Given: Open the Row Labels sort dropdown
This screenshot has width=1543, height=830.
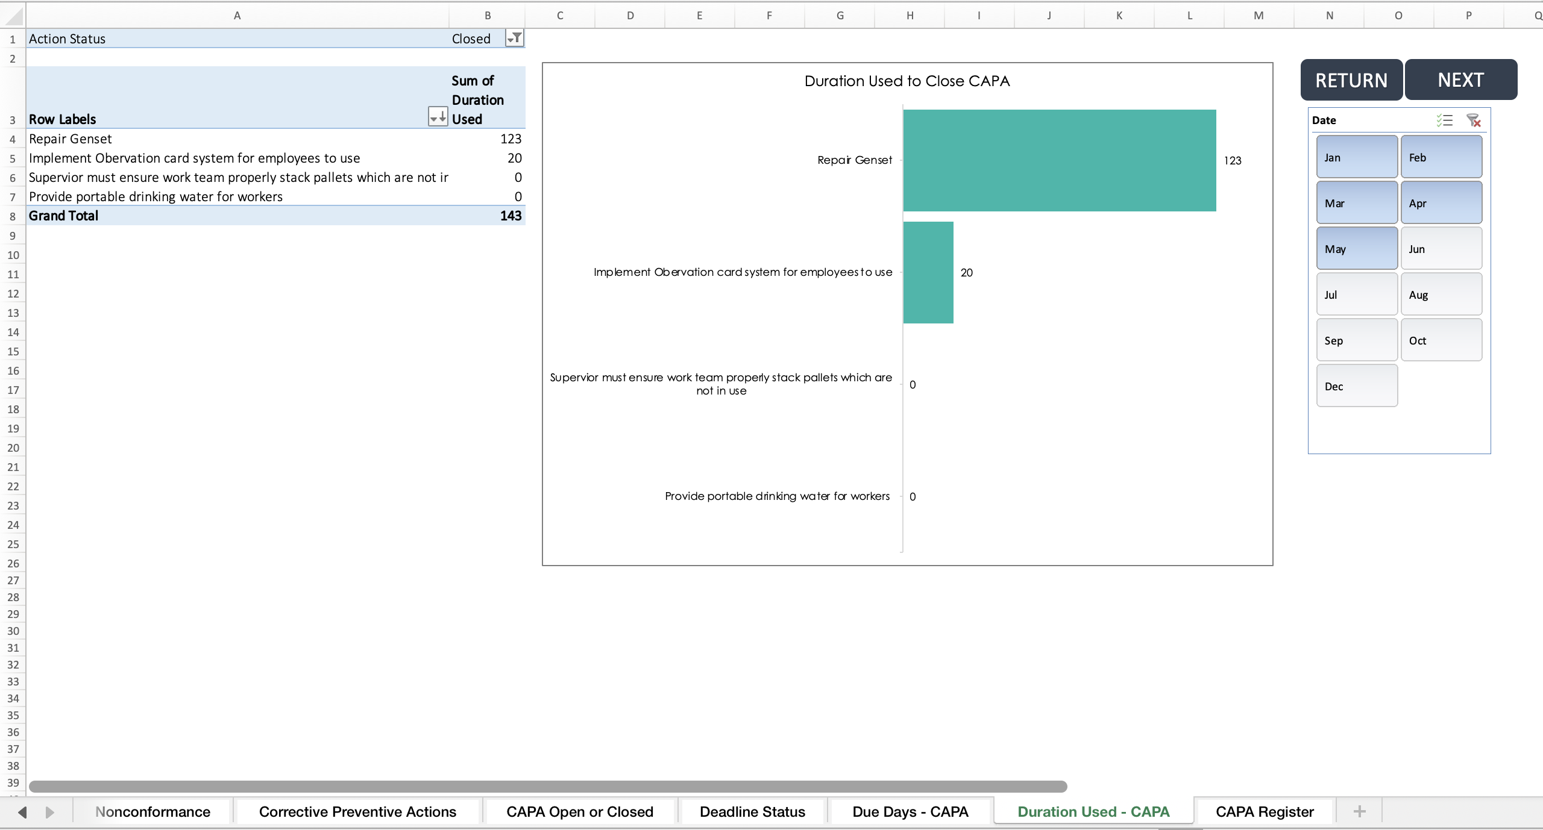Looking at the screenshot, I should [x=438, y=116].
